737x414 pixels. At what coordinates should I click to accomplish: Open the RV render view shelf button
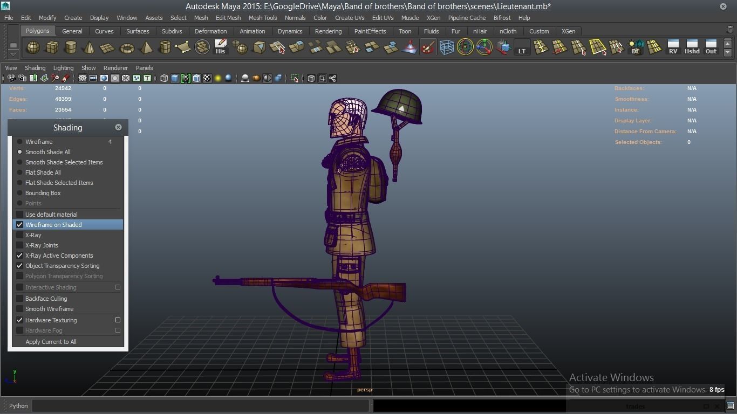[x=673, y=47]
